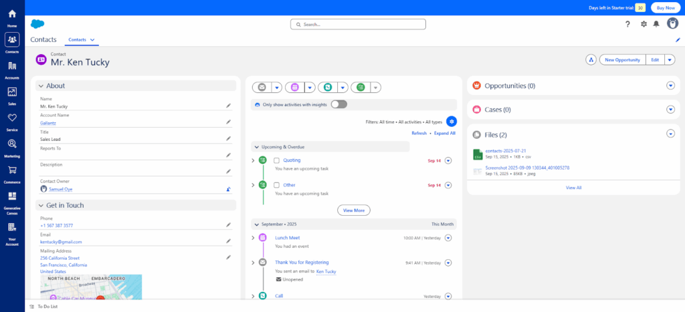Expand the Opportunities card dropdown menu

click(x=670, y=86)
